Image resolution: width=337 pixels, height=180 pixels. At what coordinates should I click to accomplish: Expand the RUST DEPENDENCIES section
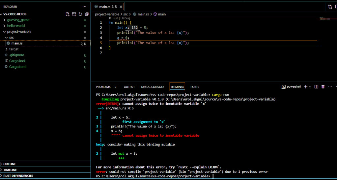tap(18, 176)
